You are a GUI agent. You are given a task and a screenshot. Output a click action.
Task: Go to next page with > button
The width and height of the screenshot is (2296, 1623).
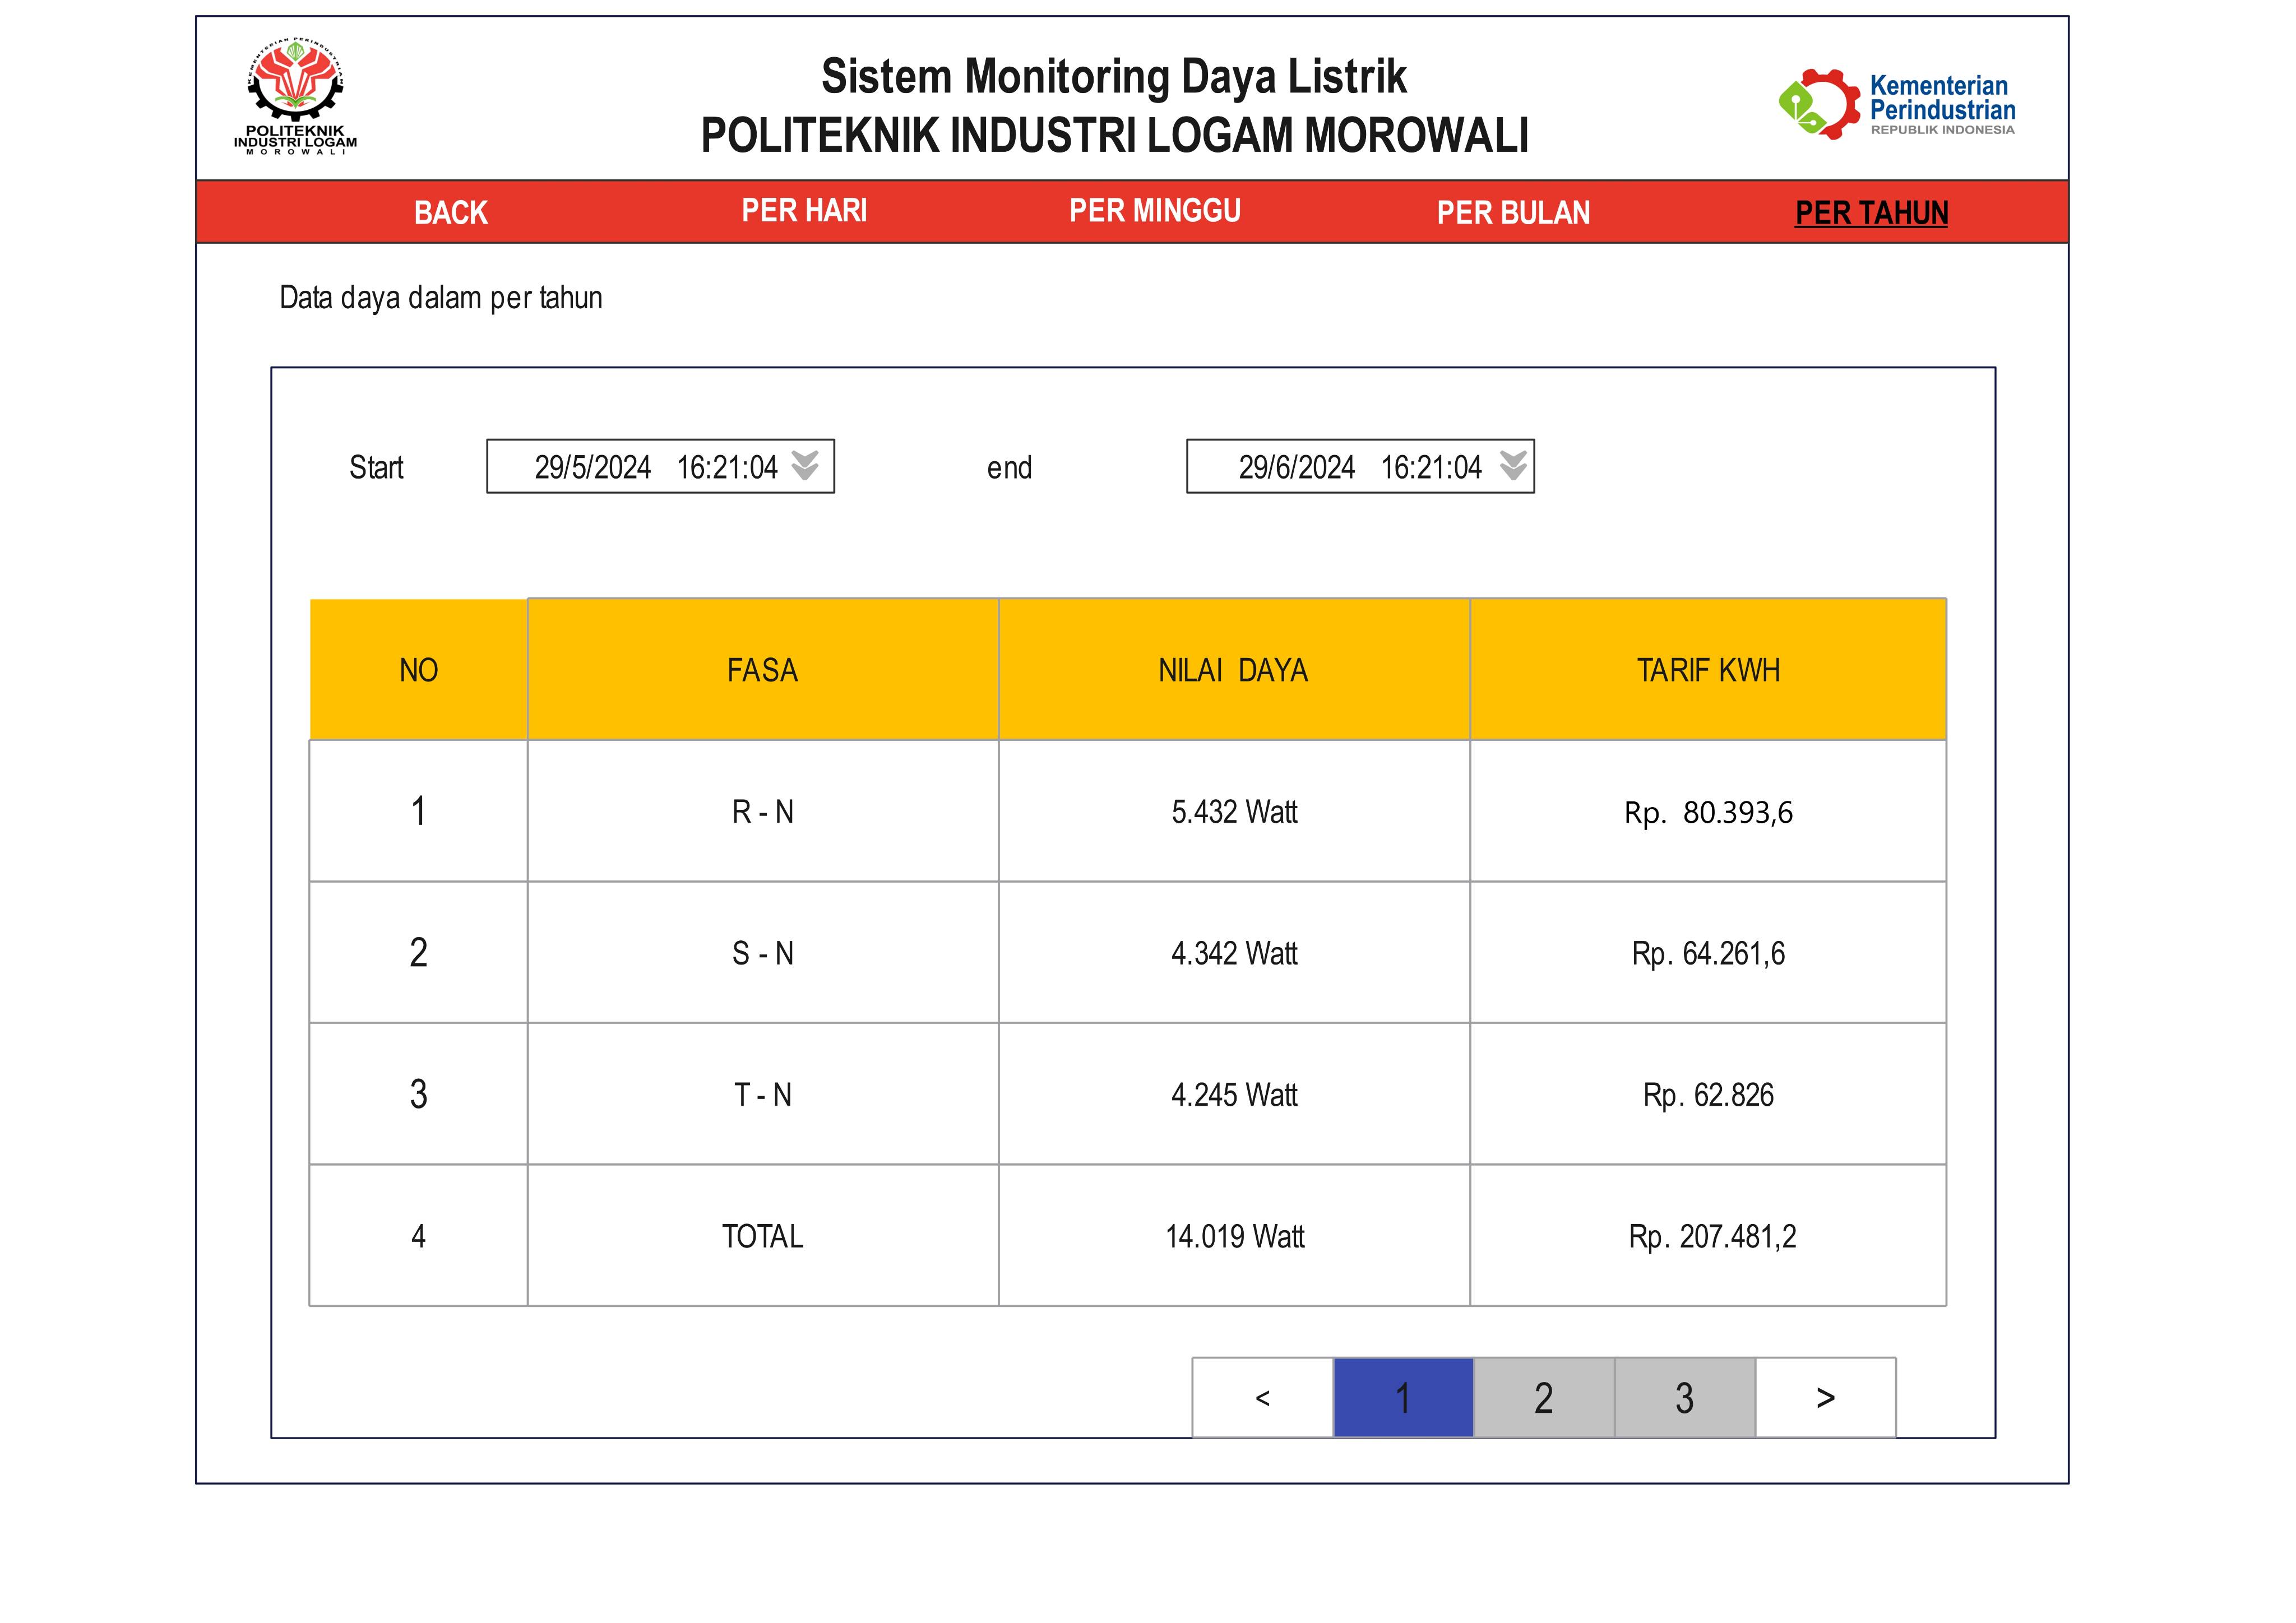click(1825, 1397)
